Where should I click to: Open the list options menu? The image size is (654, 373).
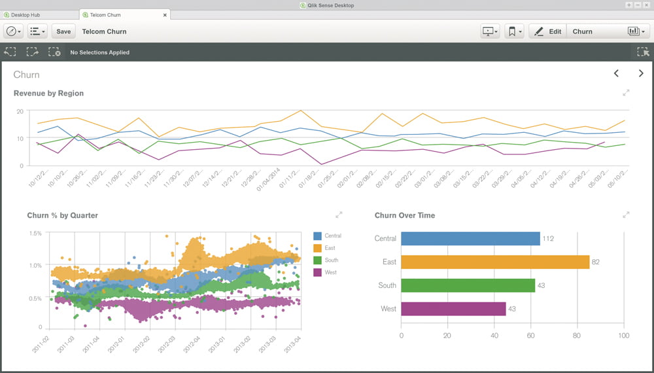coord(37,31)
